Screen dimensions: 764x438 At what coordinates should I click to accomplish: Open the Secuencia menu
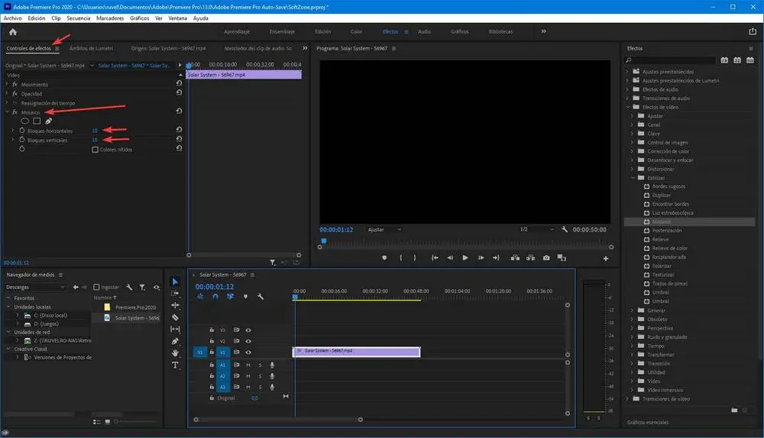[x=78, y=18]
